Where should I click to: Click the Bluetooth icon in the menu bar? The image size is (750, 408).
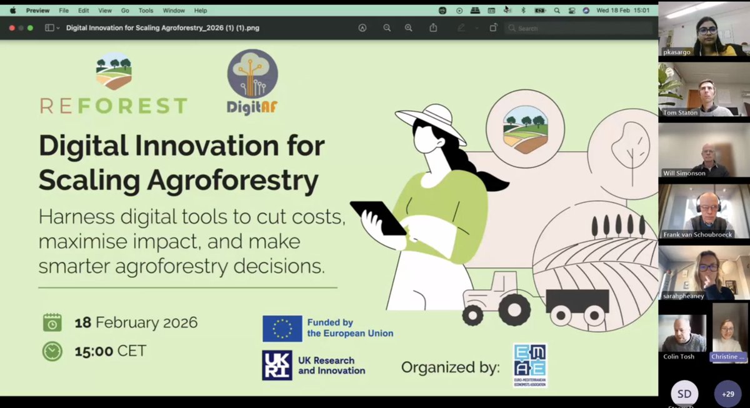(x=524, y=11)
